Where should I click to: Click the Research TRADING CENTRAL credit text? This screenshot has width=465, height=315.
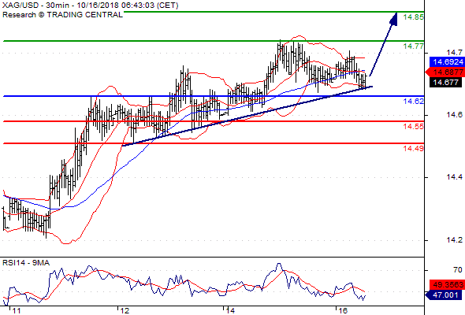click(62, 15)
